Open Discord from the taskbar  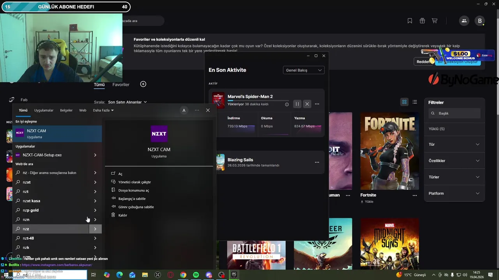click(209, 275)
